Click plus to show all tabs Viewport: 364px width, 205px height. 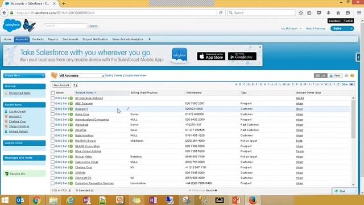point(150,39)
